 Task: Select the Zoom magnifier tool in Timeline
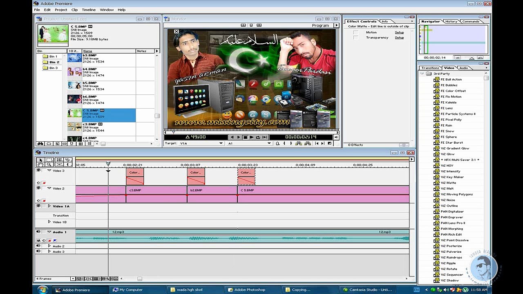[x=49, y=165]
